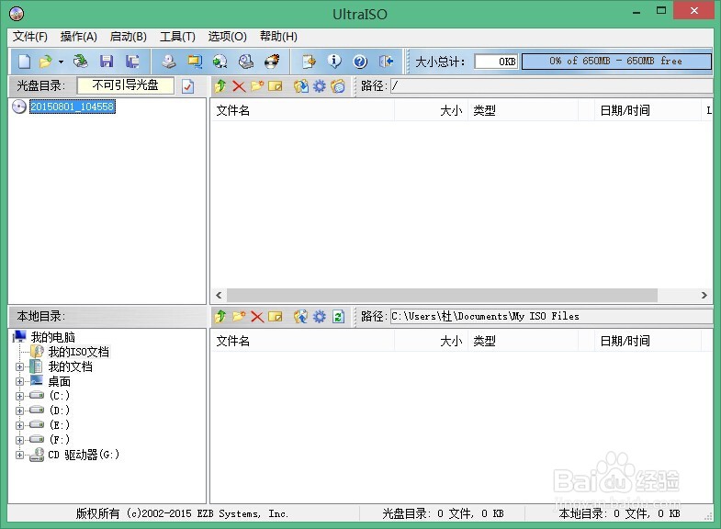Viewport: 721px width, 529px height.
Task: Click the image pane path field showing /
Action: pyautogui.click(x=552, y=86)
